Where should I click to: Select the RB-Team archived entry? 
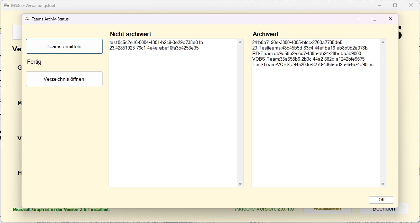(307, 54)
